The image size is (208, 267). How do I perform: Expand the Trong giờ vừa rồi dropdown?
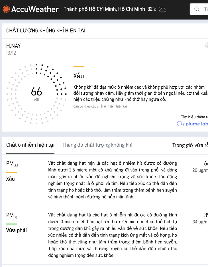click(x=190, y=145)
